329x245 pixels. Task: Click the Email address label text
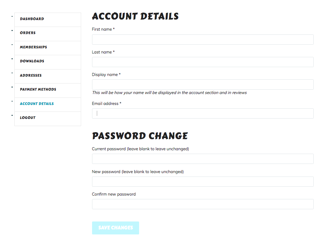[105, 104]
